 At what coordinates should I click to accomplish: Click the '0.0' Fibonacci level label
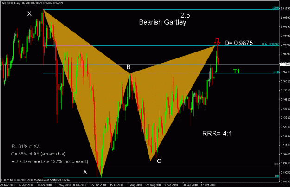coord(277,176)
